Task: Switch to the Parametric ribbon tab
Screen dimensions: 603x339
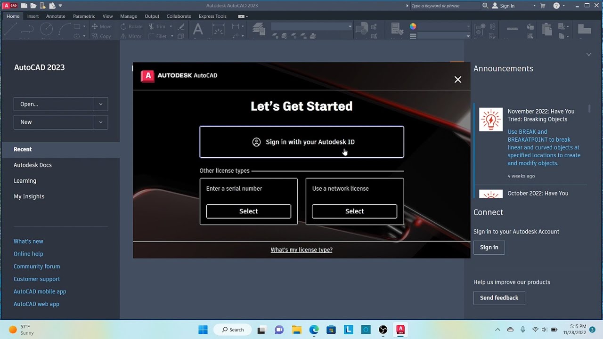Action: (84, 16)
